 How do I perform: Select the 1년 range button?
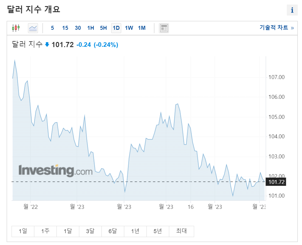(135, 231)
